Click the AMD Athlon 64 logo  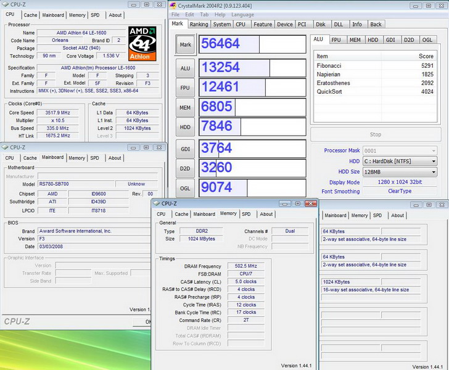click(x=142, y=44)
